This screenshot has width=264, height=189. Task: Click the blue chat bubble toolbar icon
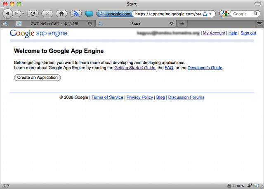click(x=88, y=14)
